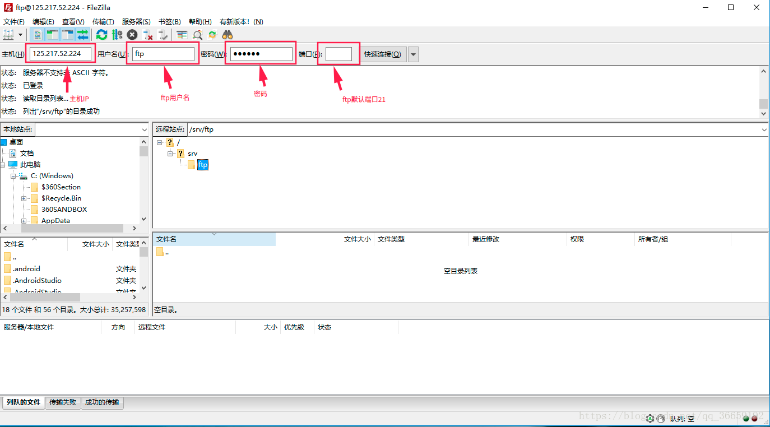Toggle directory comparison icon
Viewport: 770px width, 427px height.
(x=197, y=35)
